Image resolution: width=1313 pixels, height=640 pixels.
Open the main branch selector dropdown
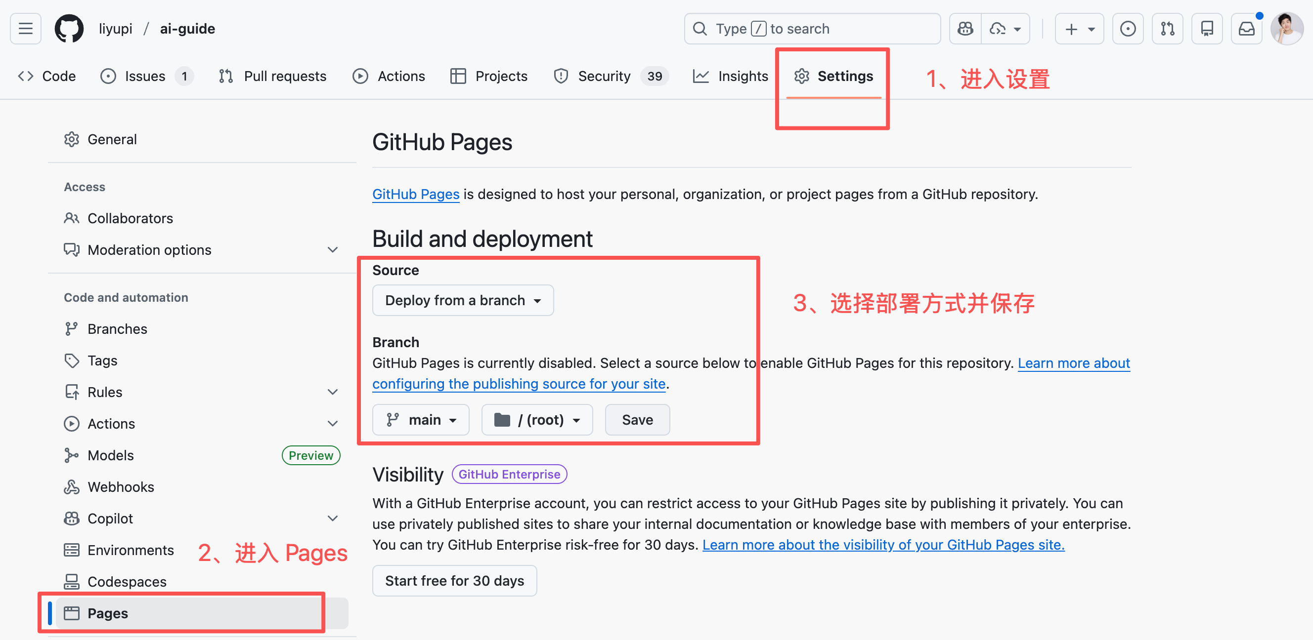click(421, 420)
